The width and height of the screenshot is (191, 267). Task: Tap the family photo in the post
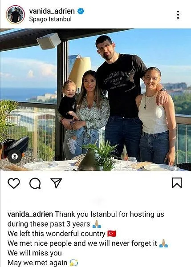pyautogui.click(x=95, y=100)
